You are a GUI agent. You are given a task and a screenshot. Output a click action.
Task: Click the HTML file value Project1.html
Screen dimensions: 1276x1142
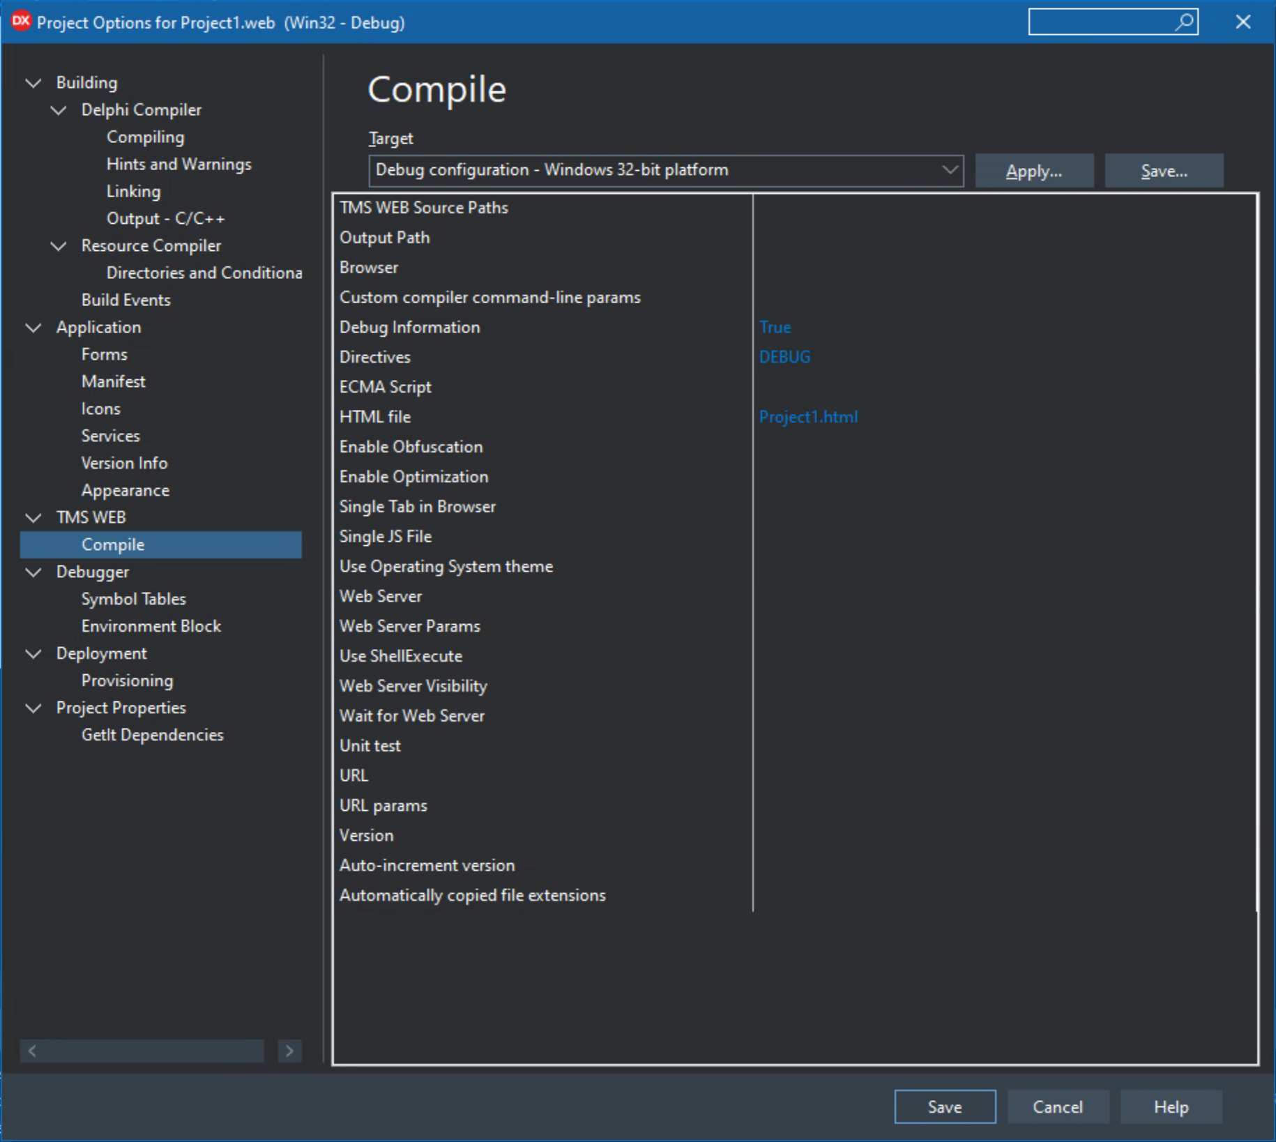[x=808, y=418]
